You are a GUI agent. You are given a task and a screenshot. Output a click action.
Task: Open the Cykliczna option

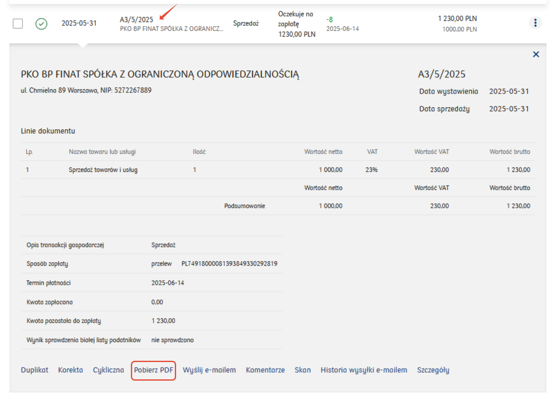108,370
